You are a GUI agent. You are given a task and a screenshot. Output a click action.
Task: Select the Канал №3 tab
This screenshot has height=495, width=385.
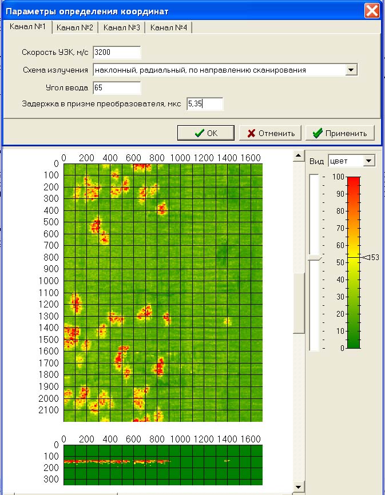pos(122,28)
